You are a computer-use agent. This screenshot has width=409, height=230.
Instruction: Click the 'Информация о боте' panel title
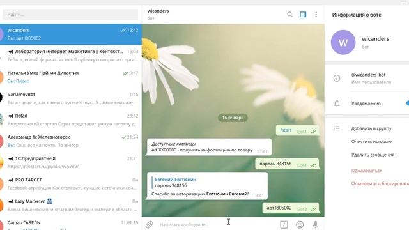click(x=357, y=15)
